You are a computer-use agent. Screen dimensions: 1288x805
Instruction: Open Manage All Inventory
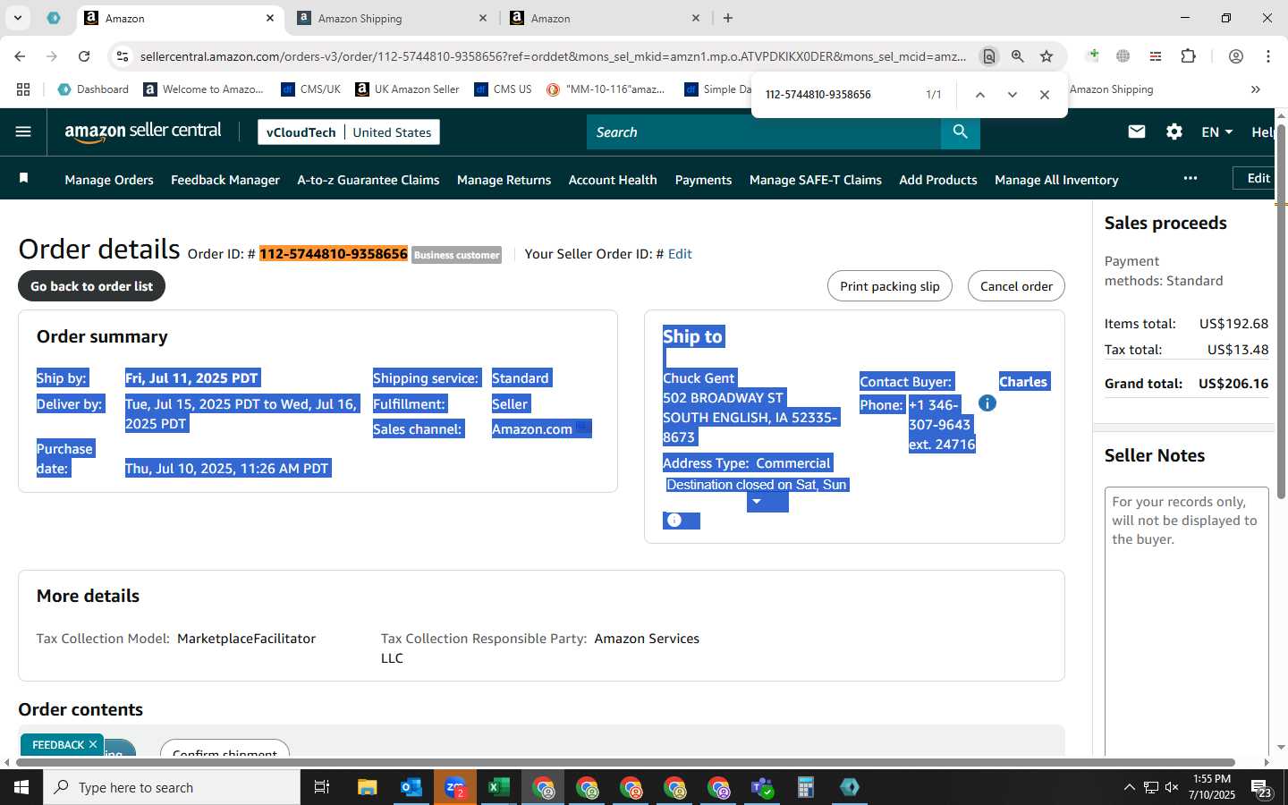[1056, 180]
